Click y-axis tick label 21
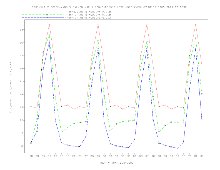This screenshot has height=170, width=220. 21,81
